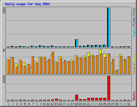Click the Visits legend label

pos(134,58)
